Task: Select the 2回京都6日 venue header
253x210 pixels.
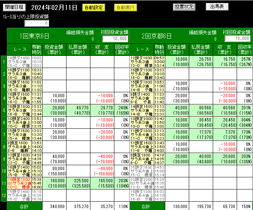Action: [x=157, y=36]
